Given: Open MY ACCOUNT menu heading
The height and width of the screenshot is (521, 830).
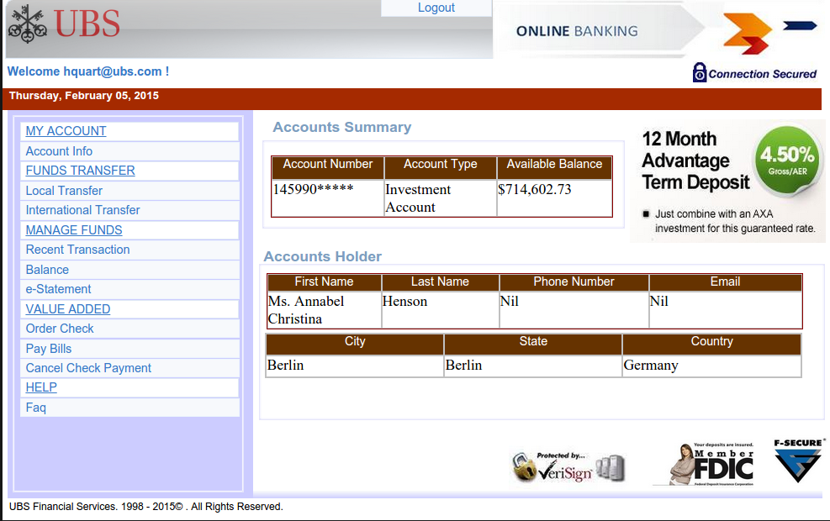Looking at the screenshot, I should coord(66,131).
